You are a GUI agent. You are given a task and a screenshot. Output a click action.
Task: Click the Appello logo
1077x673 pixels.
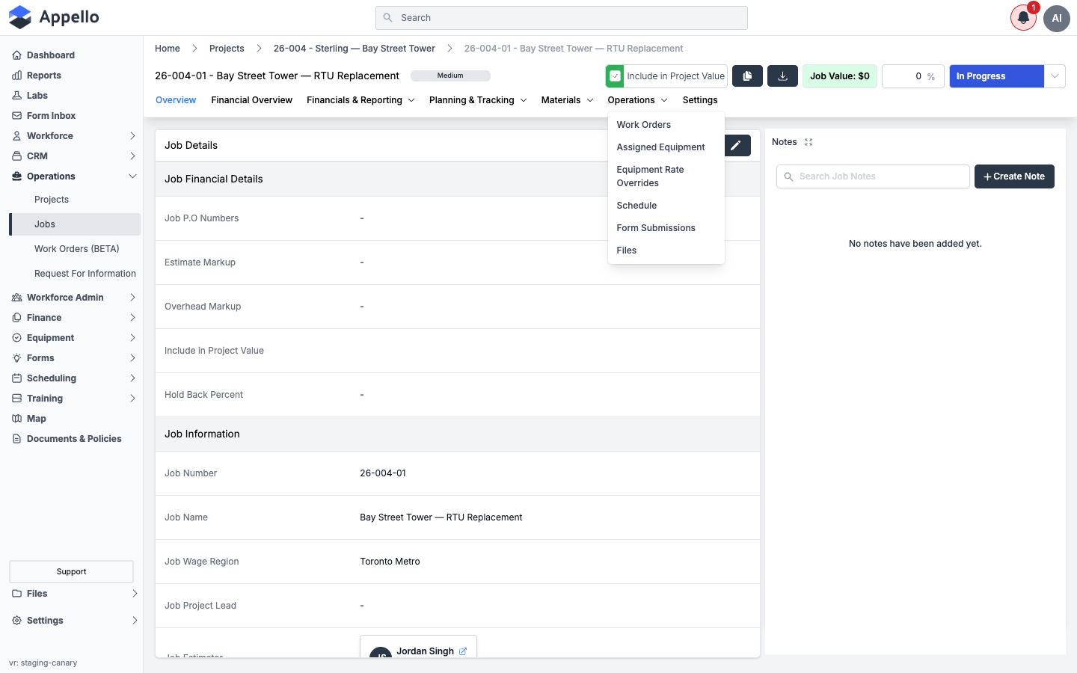pyautogui.click(x=54, y=17)
